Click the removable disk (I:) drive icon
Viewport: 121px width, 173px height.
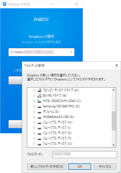point(39,128)
